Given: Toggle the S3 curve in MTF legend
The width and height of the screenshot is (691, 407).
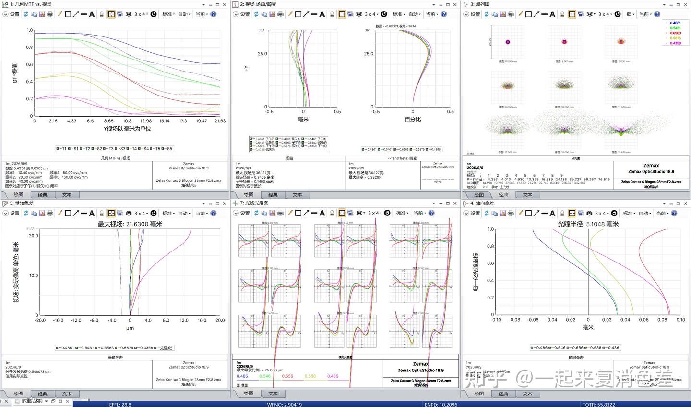Looking at the screenshot, I should point(120,149).
